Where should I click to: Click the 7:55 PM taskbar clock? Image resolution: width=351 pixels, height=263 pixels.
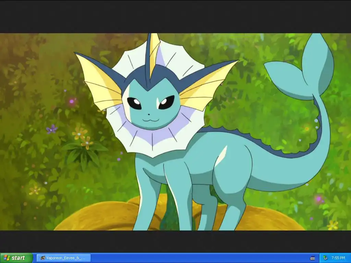[338, 258]
